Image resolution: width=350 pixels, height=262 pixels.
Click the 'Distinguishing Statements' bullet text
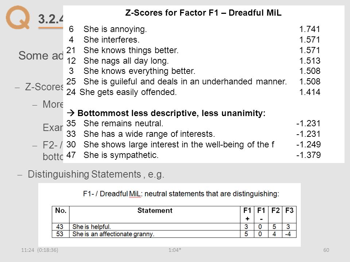click(96, 174)
